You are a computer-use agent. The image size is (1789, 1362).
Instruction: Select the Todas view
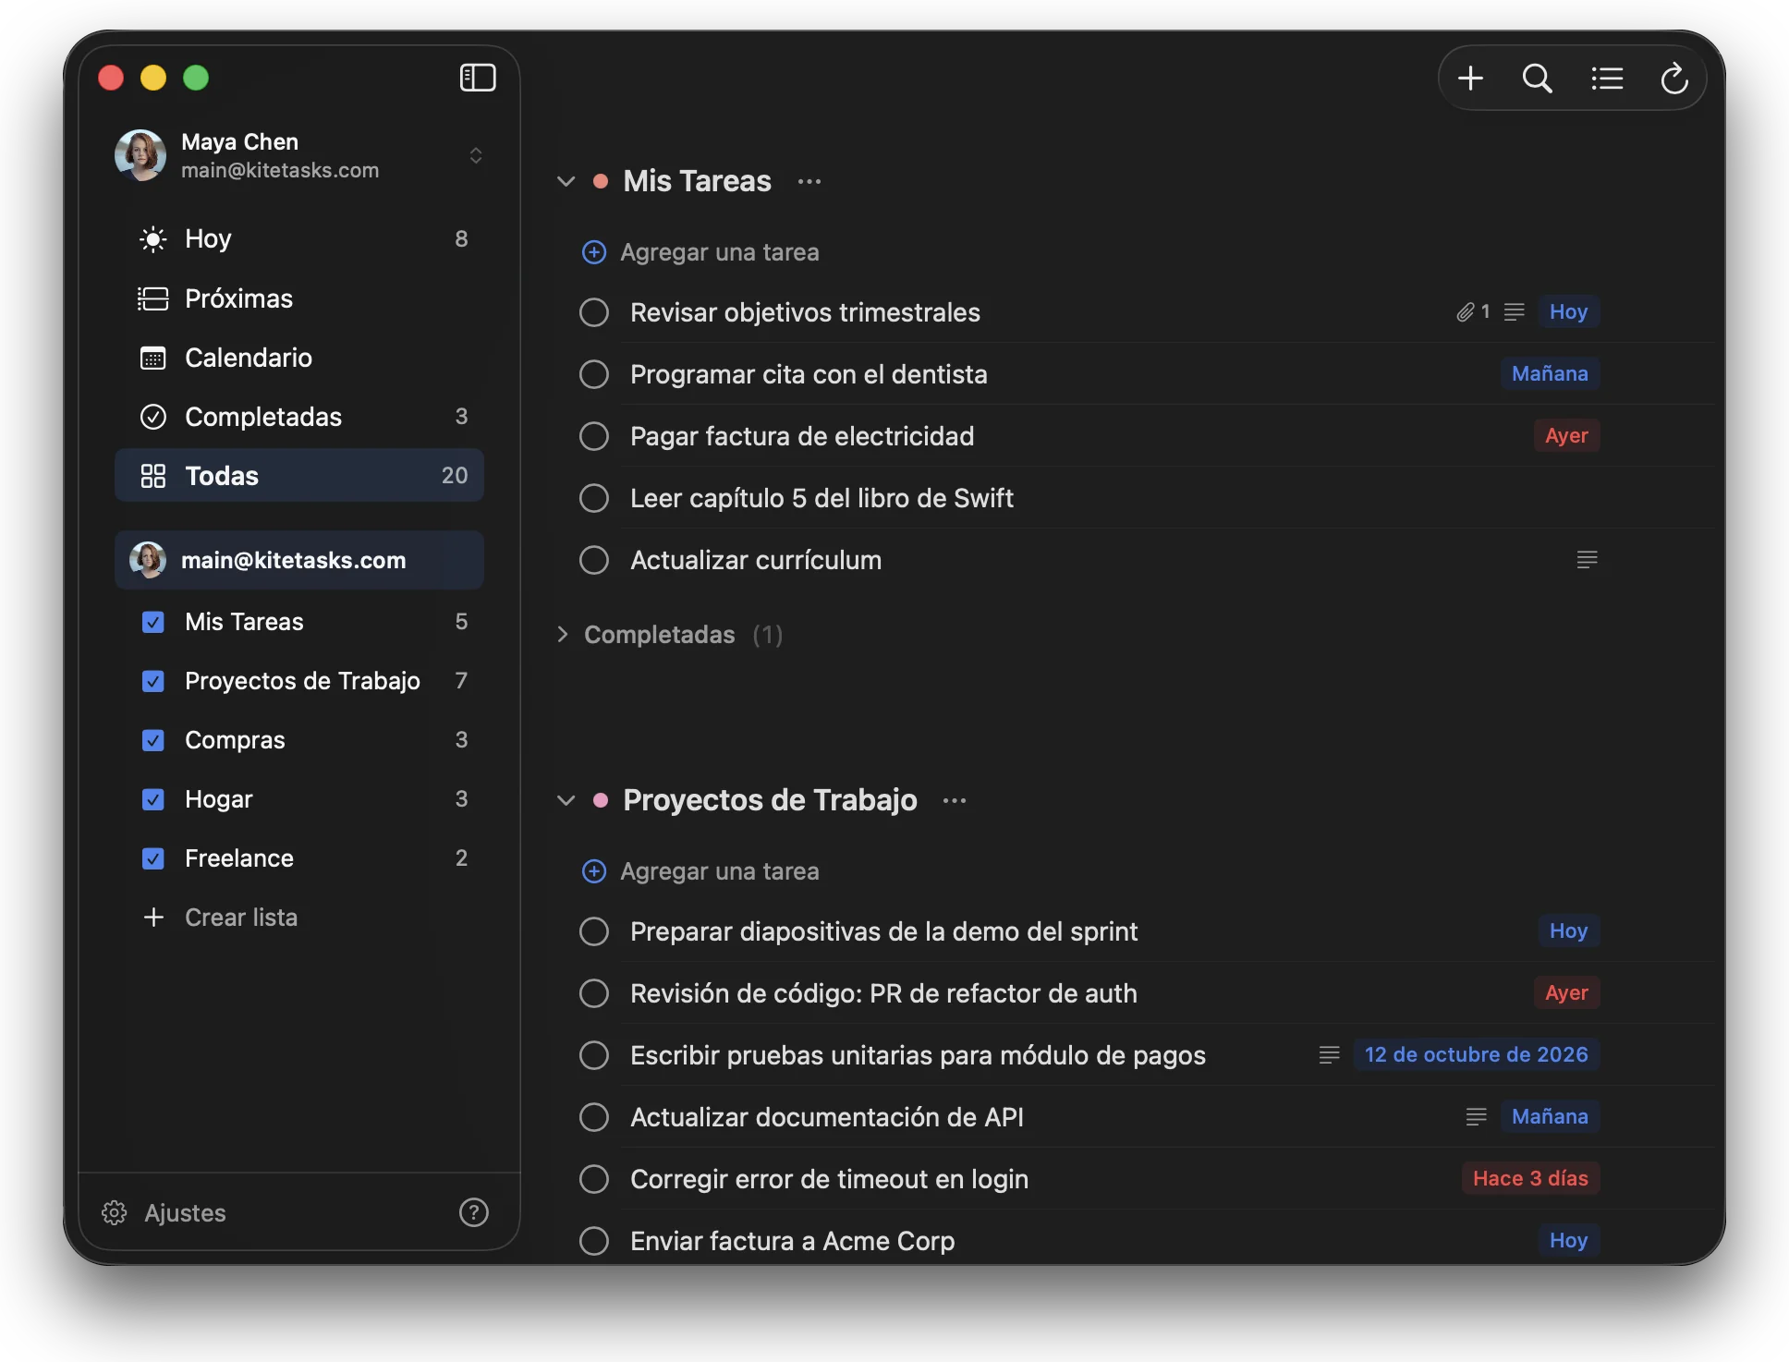pos(299,476)
